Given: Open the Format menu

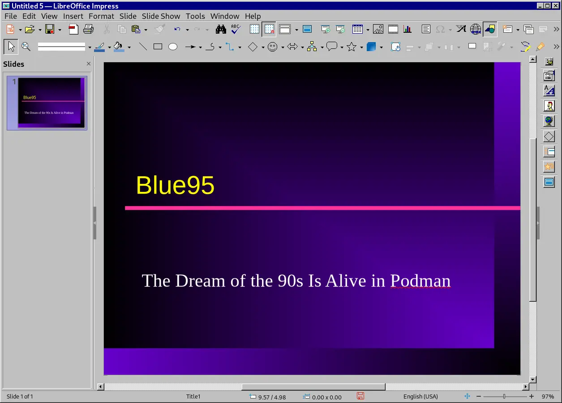Looking at the screenshot, I should [101, 16].
